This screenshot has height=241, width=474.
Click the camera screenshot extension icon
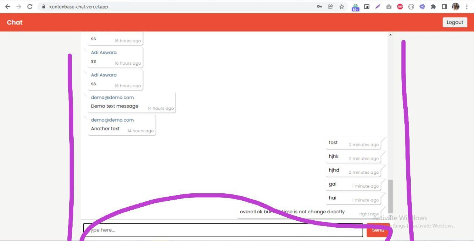[x=388, y=6]
